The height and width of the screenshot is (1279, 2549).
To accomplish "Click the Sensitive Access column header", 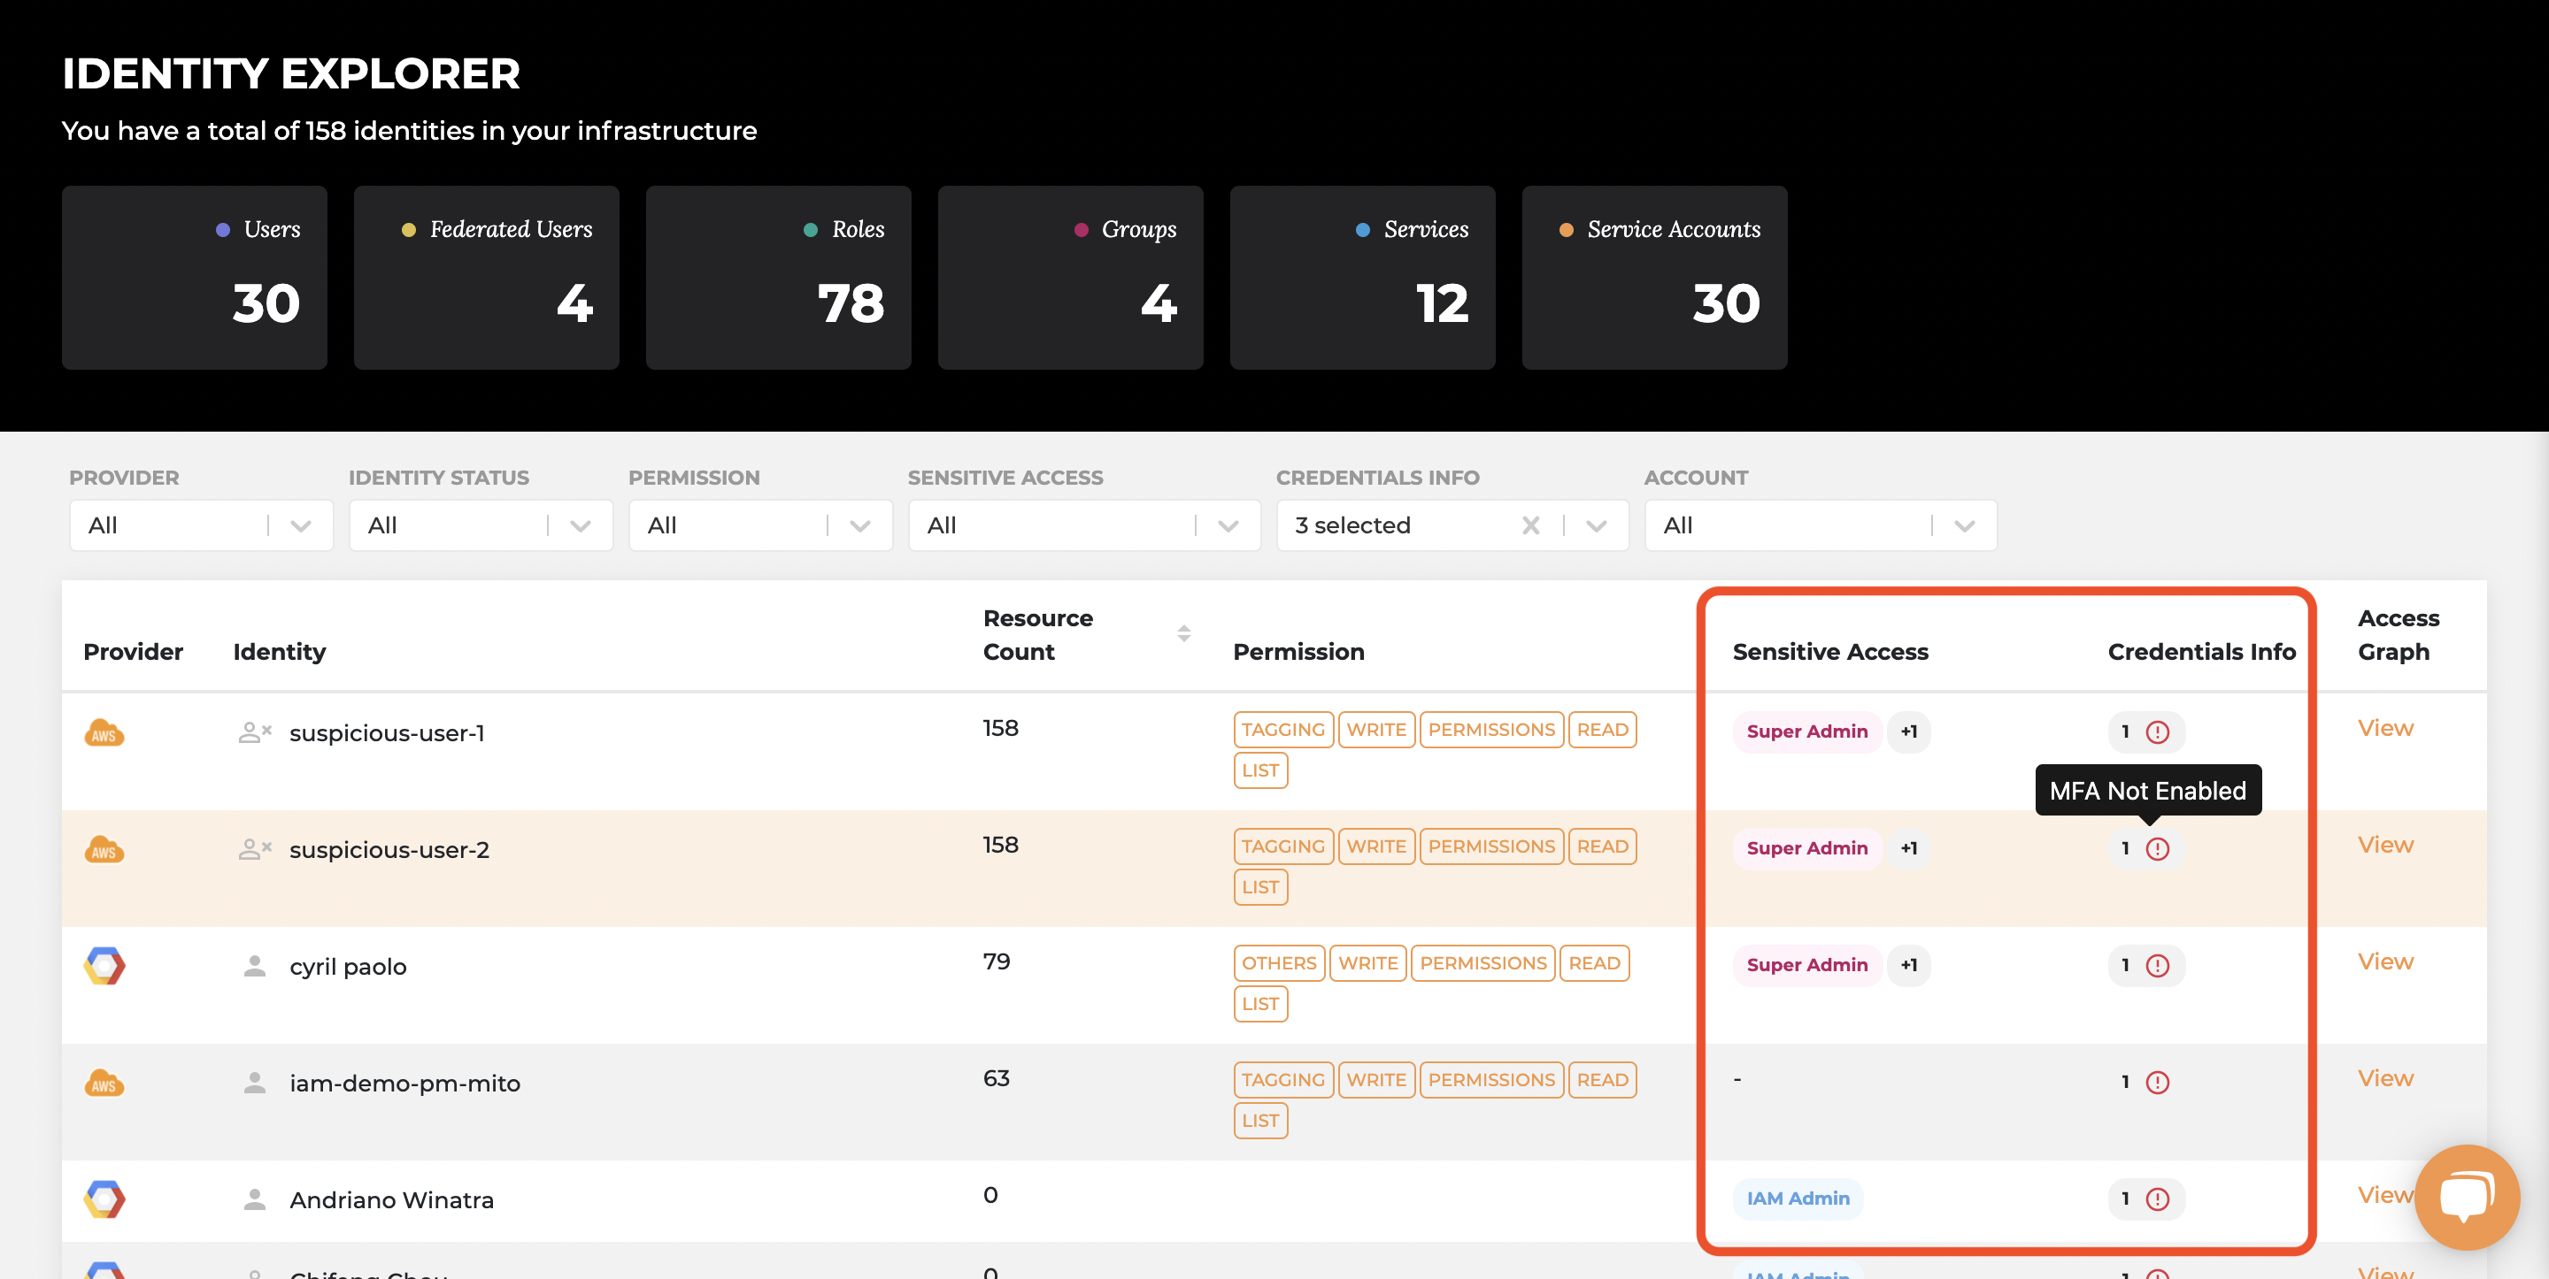I will [x=1830, y=652].
